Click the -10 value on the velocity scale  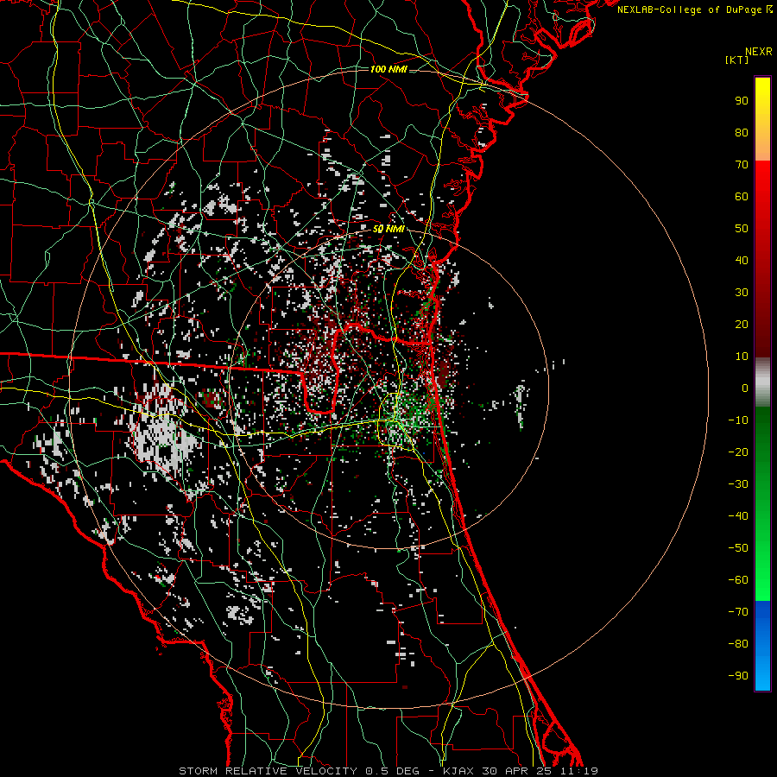pyautogui.click(x=738, y=420)
